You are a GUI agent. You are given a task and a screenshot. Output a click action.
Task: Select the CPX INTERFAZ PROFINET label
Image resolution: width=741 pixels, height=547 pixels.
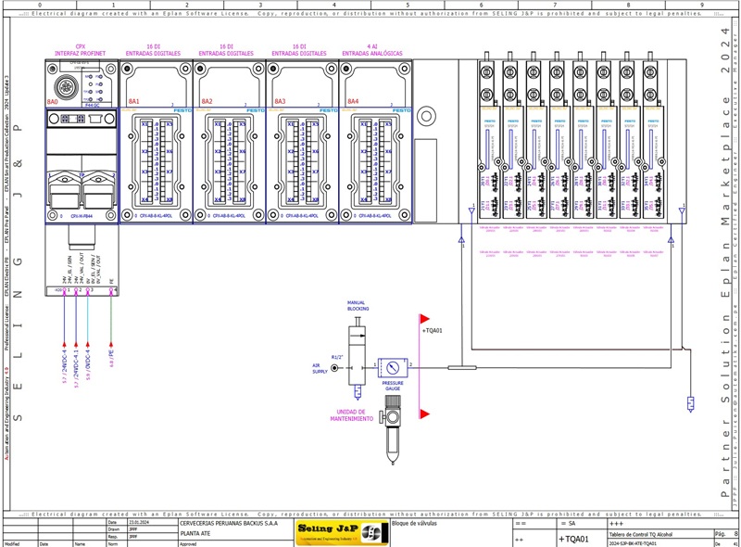click(x=82, y=50)
